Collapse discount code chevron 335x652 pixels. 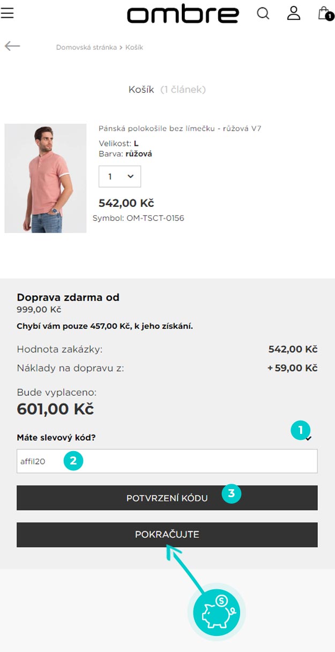pos(309,439)
